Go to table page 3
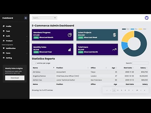This screenshot has width=151, height=113. tap(121, 90)
